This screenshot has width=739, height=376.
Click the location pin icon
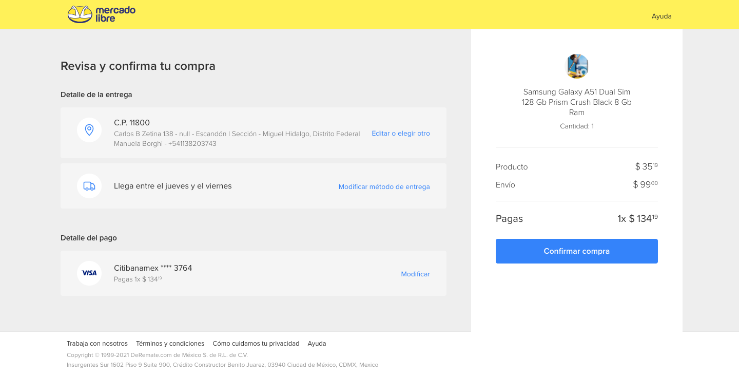pos(89,130)
